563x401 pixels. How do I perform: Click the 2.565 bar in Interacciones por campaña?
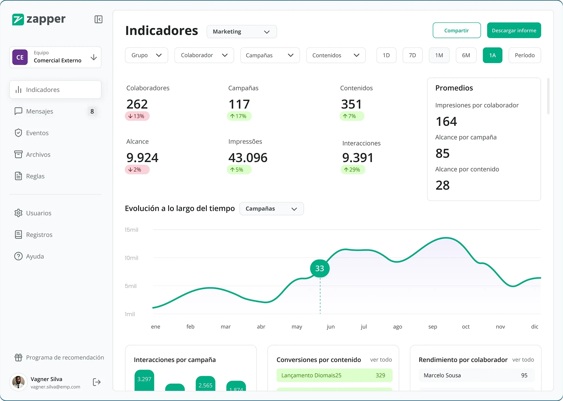coord(205,384)
